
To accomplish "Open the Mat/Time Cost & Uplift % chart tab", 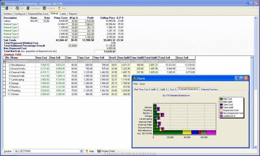I will tap(146, 89).
